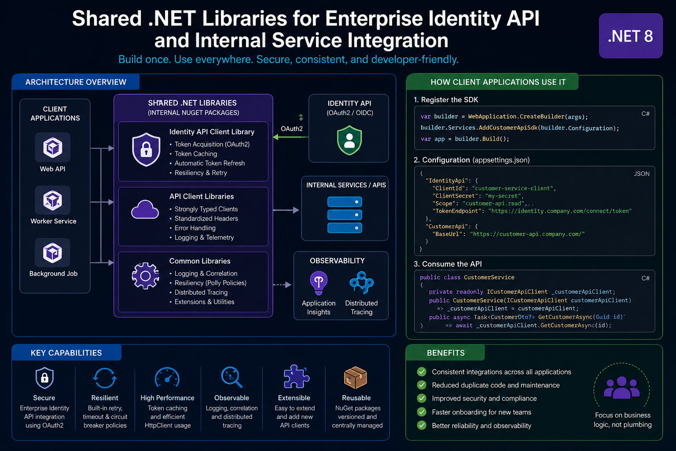Click the purple team people icon
Viewport: 676px width, 451px height.
(621, 388)
